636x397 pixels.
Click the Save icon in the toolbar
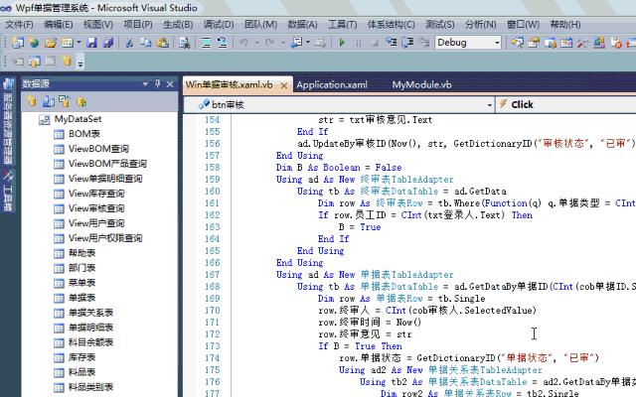tap(91, 43)
